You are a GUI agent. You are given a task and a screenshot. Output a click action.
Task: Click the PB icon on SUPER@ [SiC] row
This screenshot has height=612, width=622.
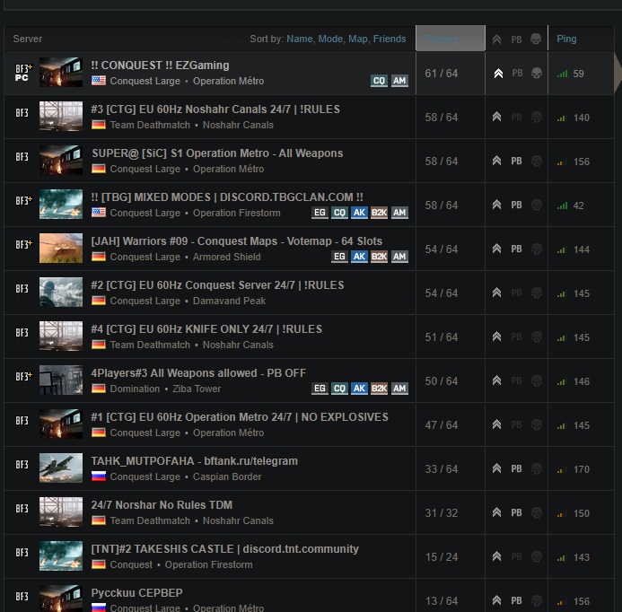tap(516, 161)
